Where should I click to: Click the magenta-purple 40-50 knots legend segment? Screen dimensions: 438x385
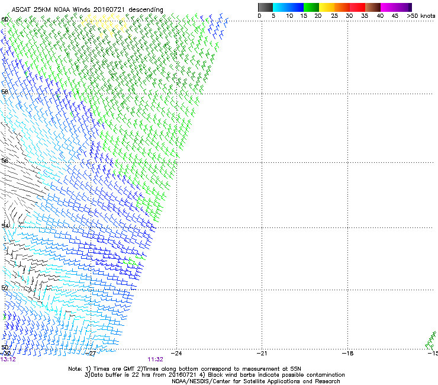pyautogui.click(x=396, y=7)
